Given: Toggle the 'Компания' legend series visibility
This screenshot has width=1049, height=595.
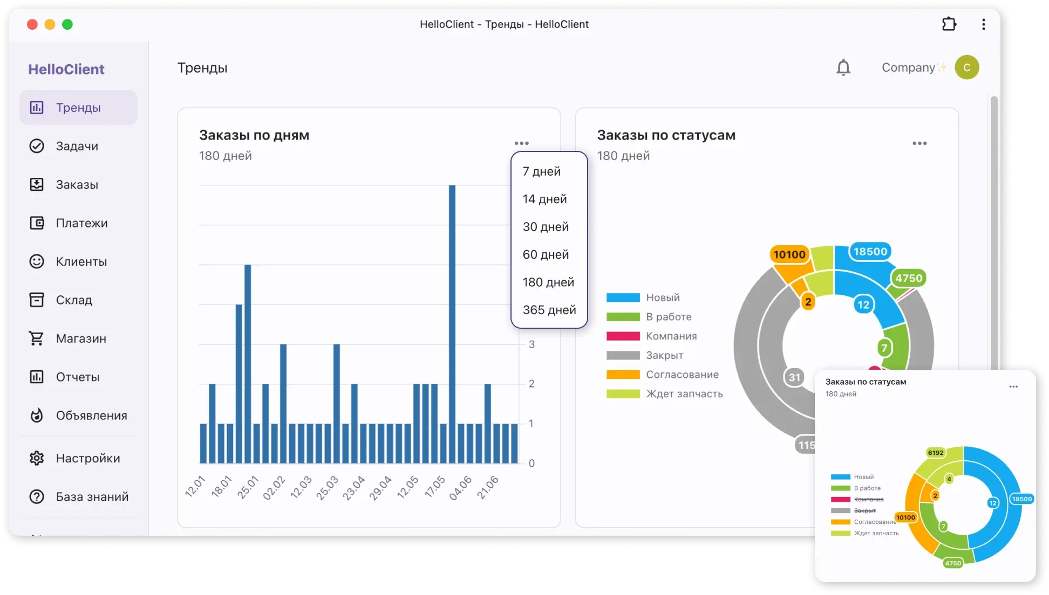Looking at the screenshot, I should coord(671,336).
